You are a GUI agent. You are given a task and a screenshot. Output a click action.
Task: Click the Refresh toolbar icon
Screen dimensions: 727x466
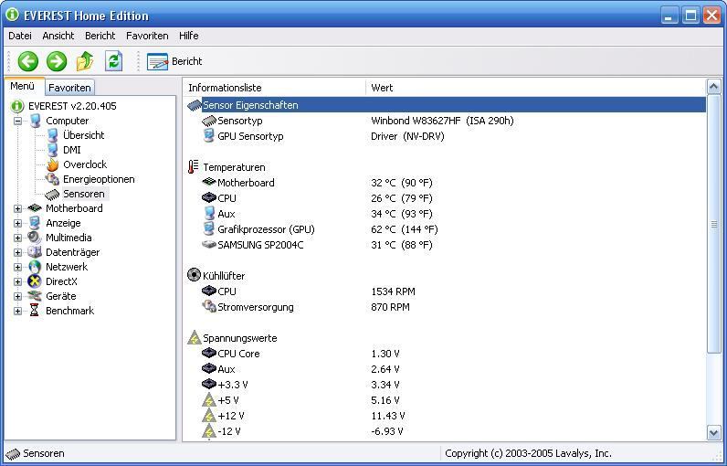click(113, 61)
